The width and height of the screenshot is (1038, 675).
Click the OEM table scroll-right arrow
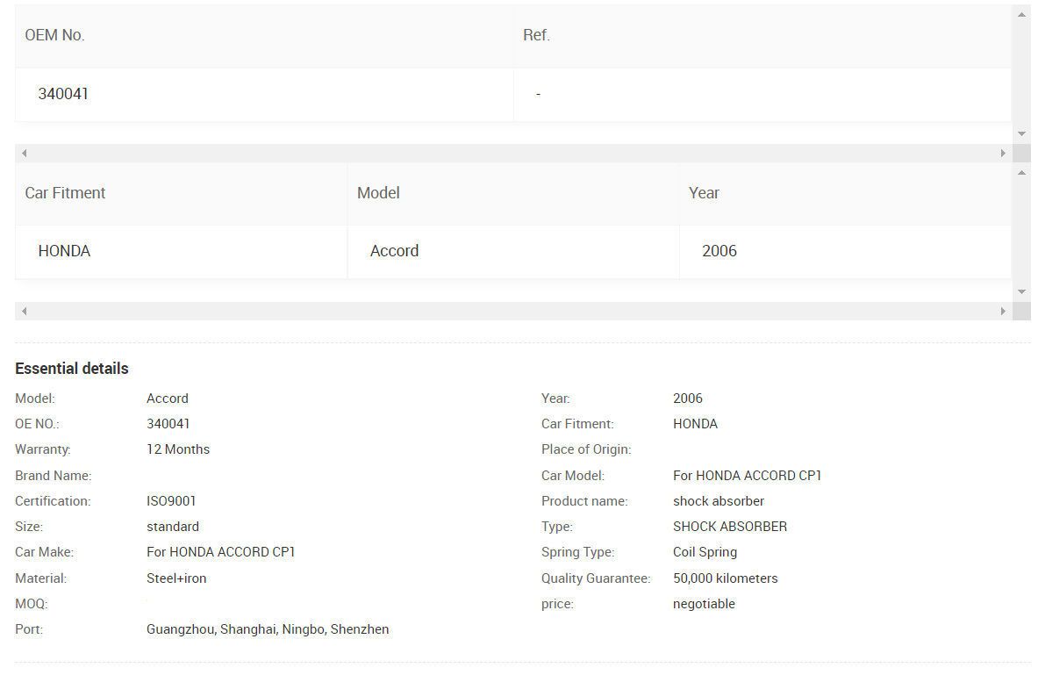(1003, 153)
